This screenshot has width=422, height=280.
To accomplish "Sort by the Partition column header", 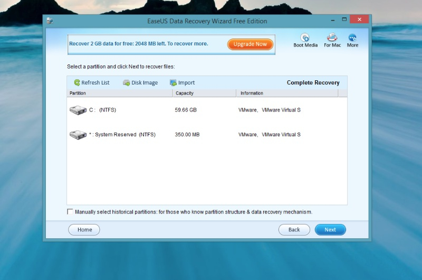I will [x=120, y=94].
